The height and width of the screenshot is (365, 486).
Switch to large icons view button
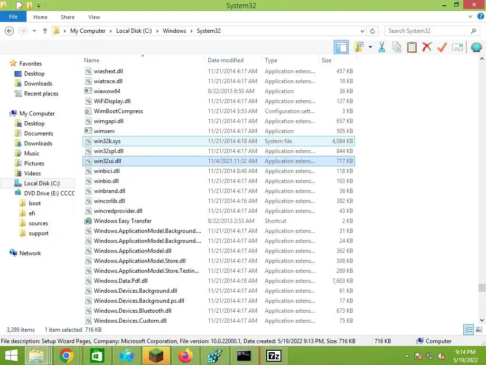[x=479, y=330]
